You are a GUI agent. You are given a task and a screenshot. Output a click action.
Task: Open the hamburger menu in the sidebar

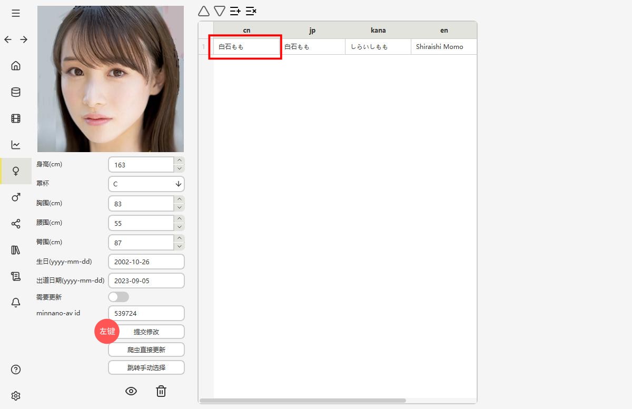coord(16,13)
